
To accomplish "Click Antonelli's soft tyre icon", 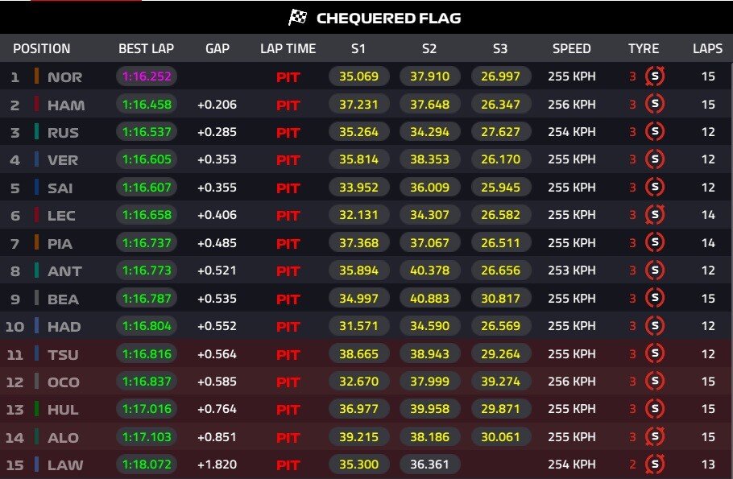I will [655, 270].
